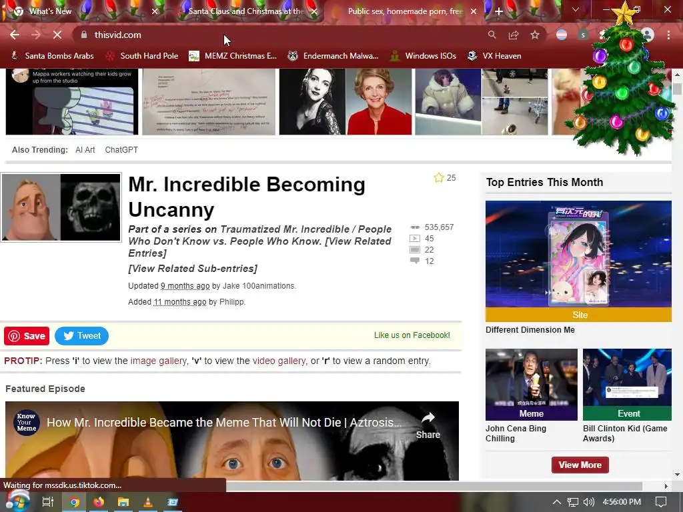Show hidden system tray icons
Viewport: 683px width, 512px height.
pos(556,502)
